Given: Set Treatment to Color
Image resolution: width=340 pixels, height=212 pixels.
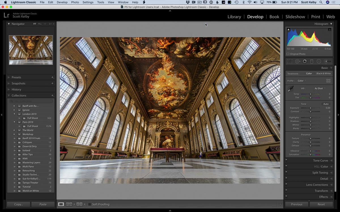Looking at the screenshot, I should [x=309, y=73].
